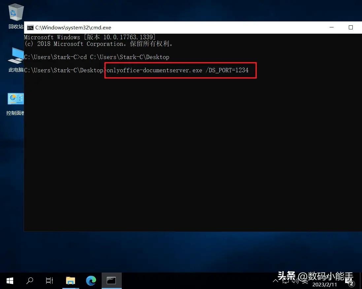Open the cmd.exe title bar system icon

(30, 28)
